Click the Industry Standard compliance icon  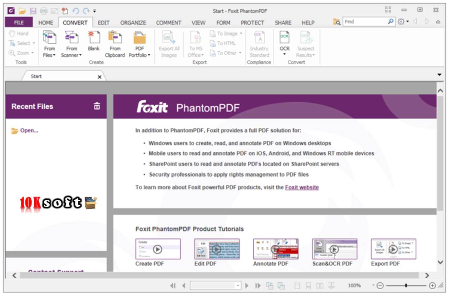pos(259,44)
